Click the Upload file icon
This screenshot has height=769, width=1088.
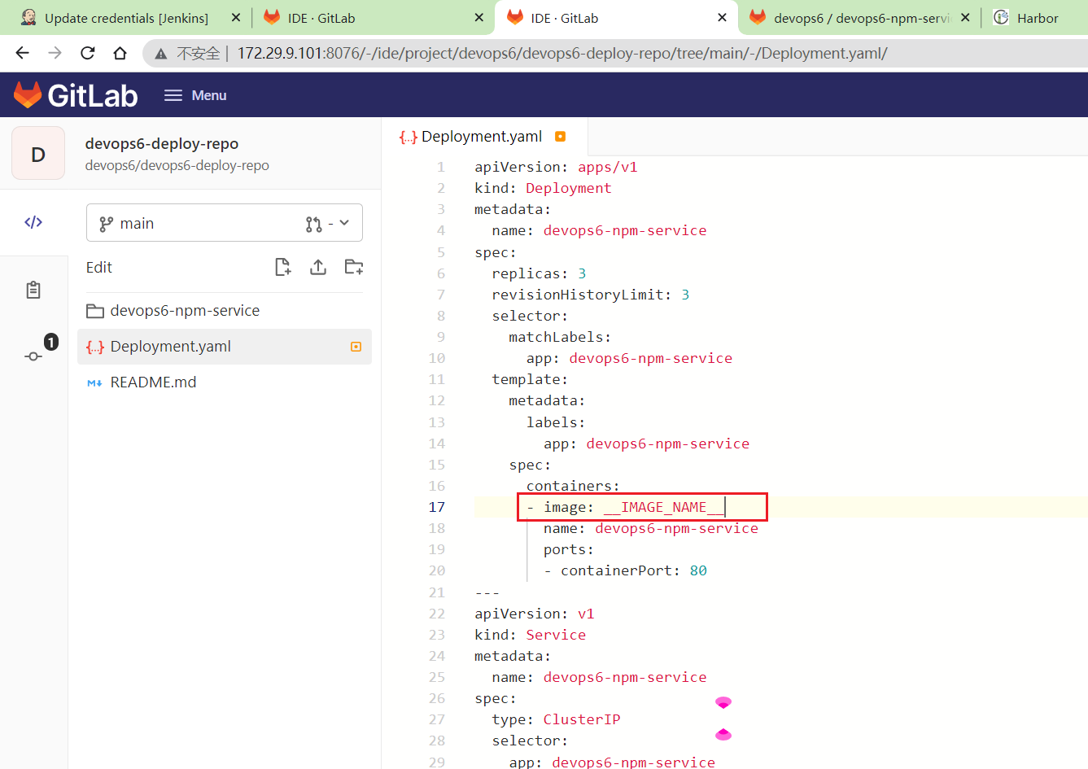[318, 267]
